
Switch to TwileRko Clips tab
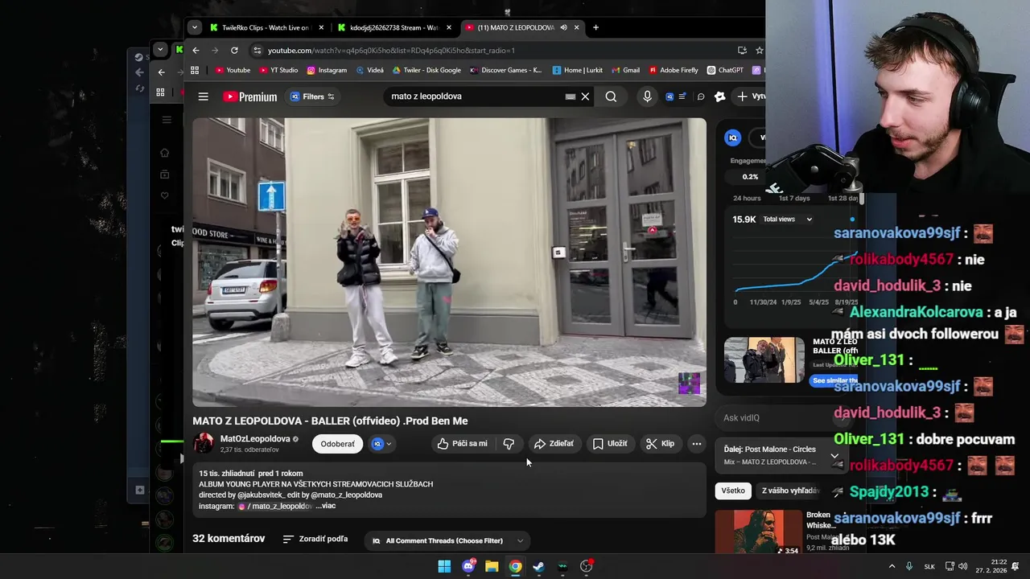pyautogui.click(x=266, y=27)
